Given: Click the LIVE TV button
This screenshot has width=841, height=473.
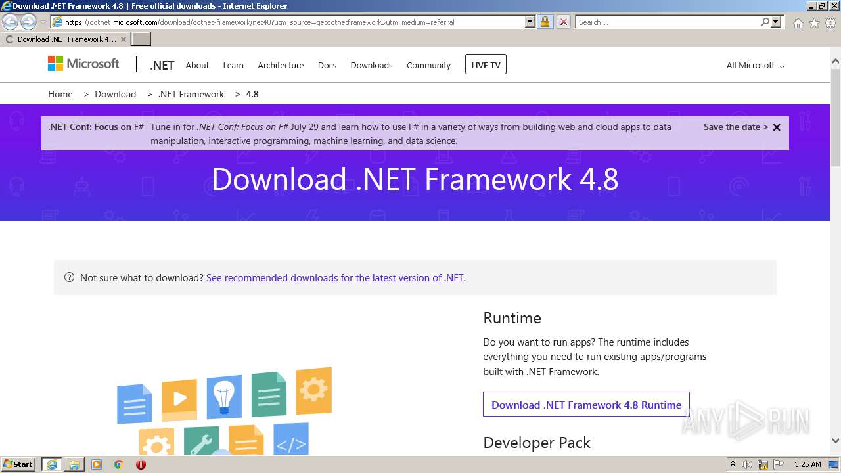Looking at the screenshot, I should 486,64.
